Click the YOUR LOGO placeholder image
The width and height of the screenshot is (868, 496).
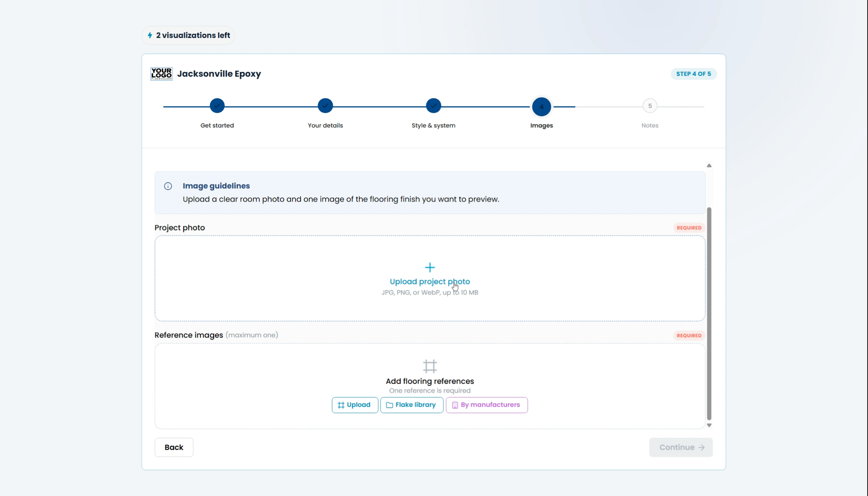click(x=161, y=74)
